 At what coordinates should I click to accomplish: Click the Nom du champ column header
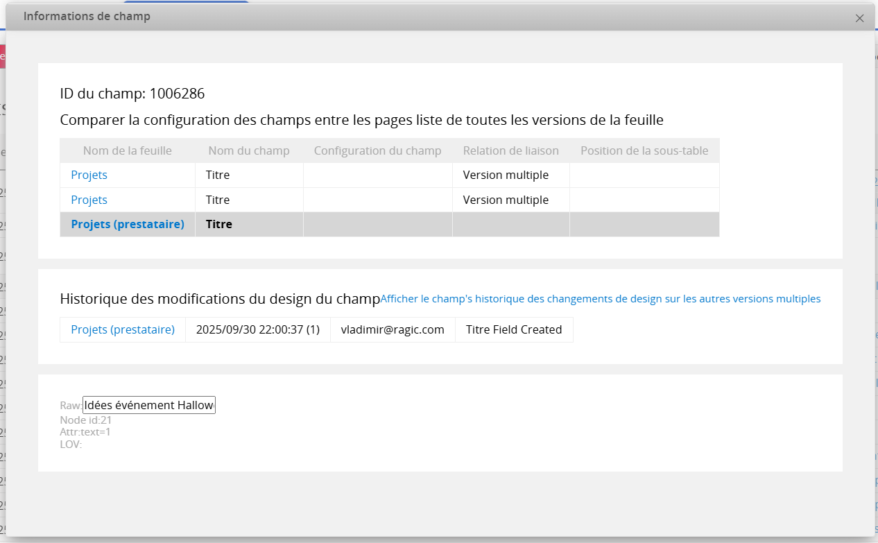249,150
